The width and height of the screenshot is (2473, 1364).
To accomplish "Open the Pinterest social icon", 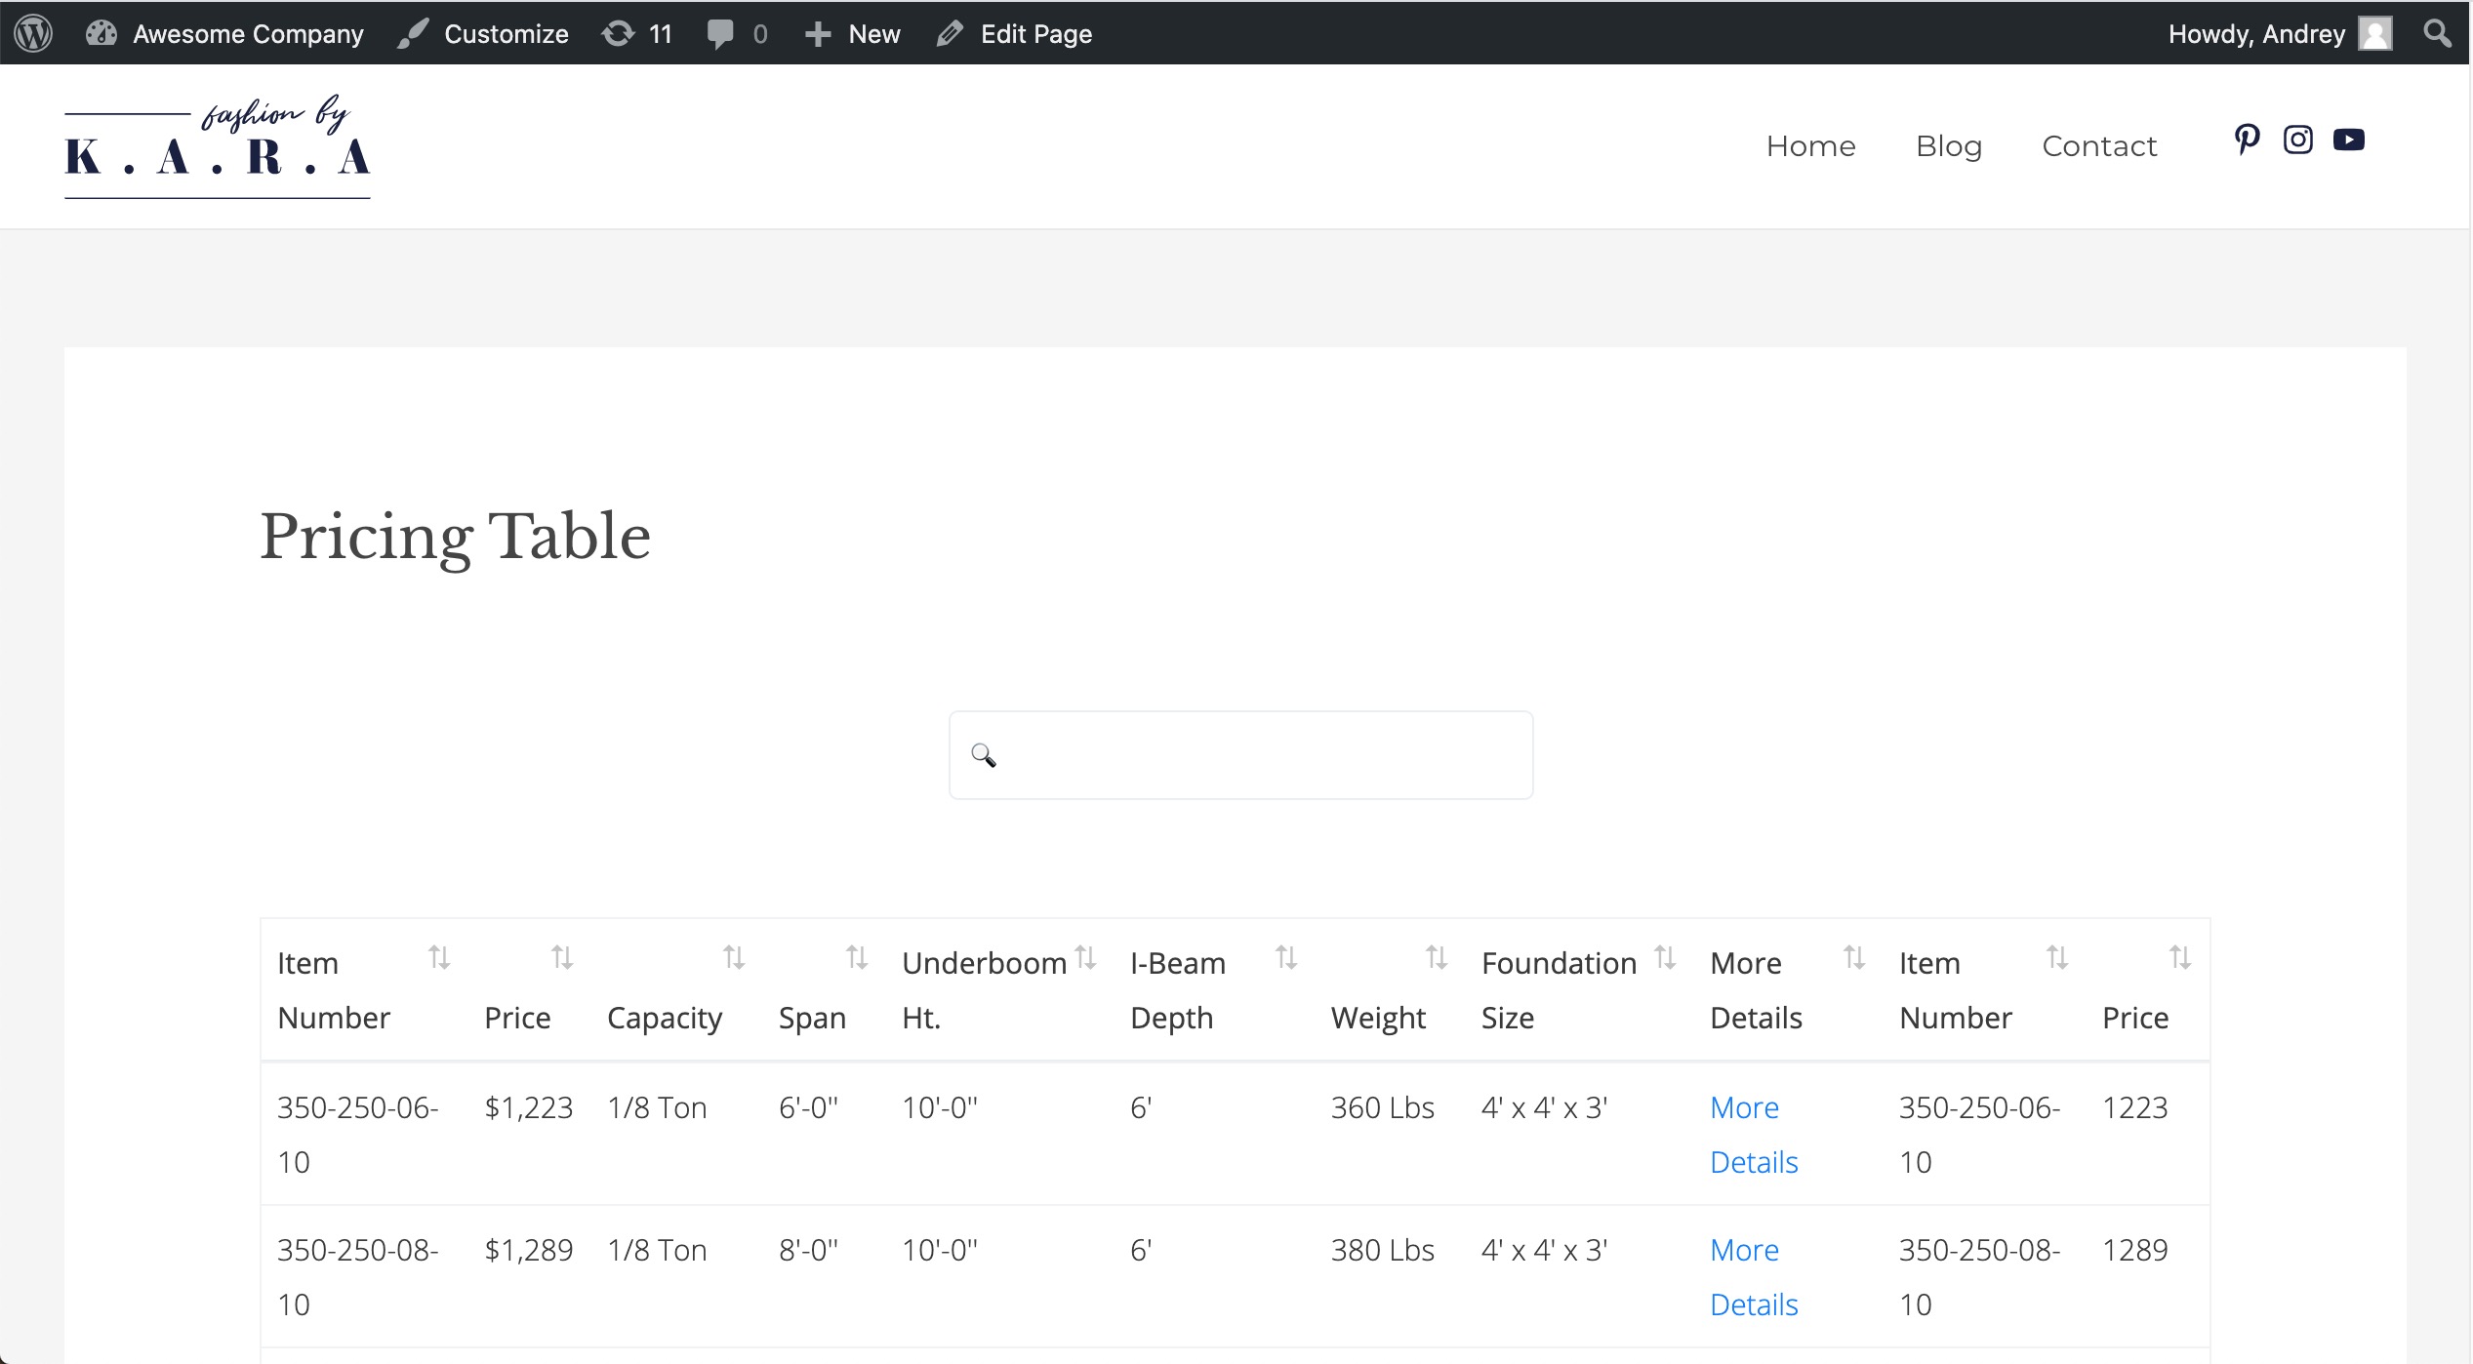I will pos(2247,140).
